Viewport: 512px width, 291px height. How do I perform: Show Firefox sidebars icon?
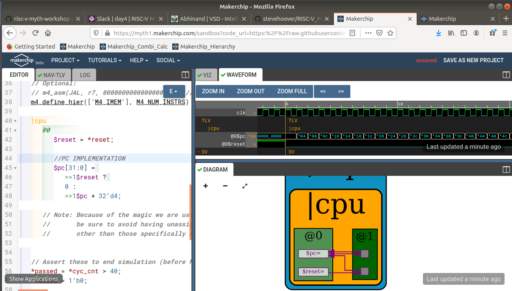coord(464,33)
